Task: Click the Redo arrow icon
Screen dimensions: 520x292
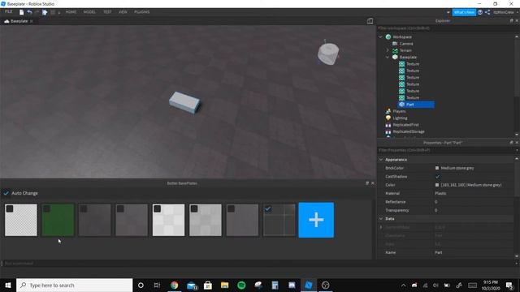Action: tap(37, 12)
